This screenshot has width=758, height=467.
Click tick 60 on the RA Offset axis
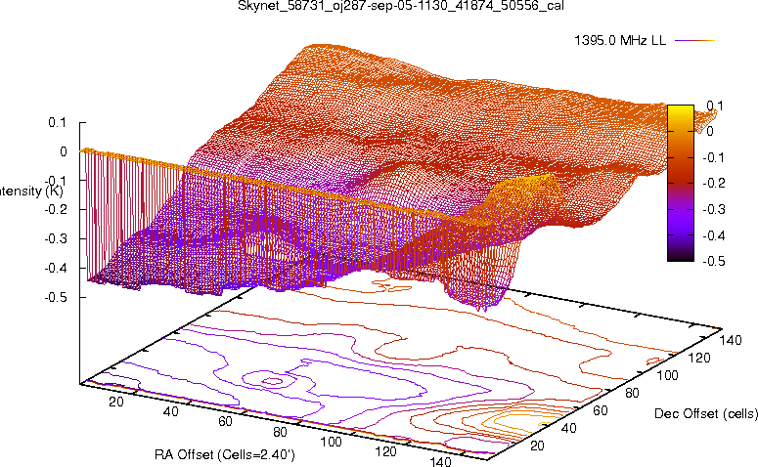(x=225, y=422)
